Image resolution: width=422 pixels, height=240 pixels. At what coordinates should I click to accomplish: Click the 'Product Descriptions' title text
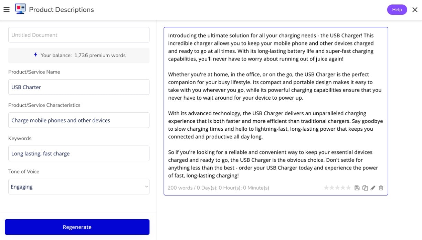coord(61,10)
